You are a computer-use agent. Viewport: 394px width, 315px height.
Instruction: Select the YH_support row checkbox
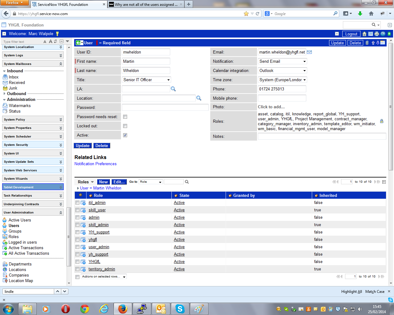[77, 232]
